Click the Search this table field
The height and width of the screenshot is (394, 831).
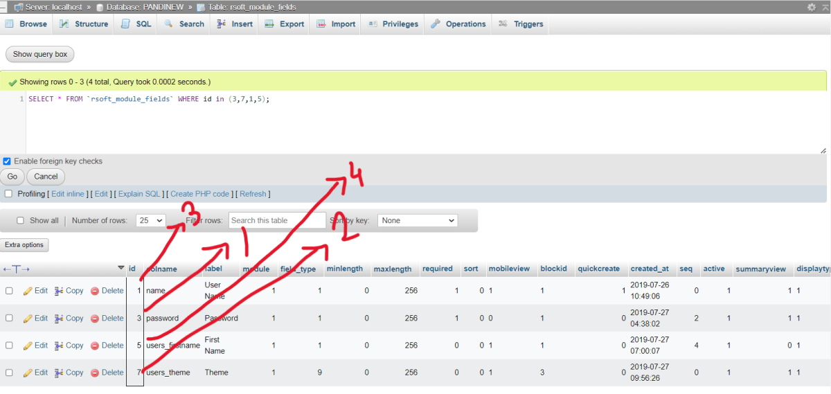277,220
